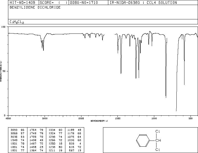Click the 0 transmittance axis label
The image size is (198, 153).
pyautogui.click(x=5, y=115)
